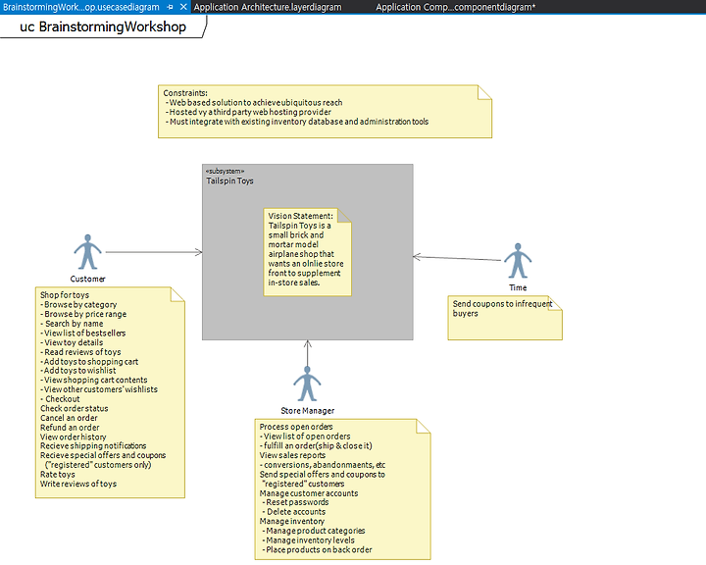The width and height of the screenshot is (706, 565).
Task: Close the BrainstormingWorkshop usecasediagram tab
Action: pos(183,7)
